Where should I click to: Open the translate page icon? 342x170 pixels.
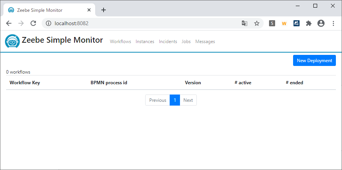point(245,23)
